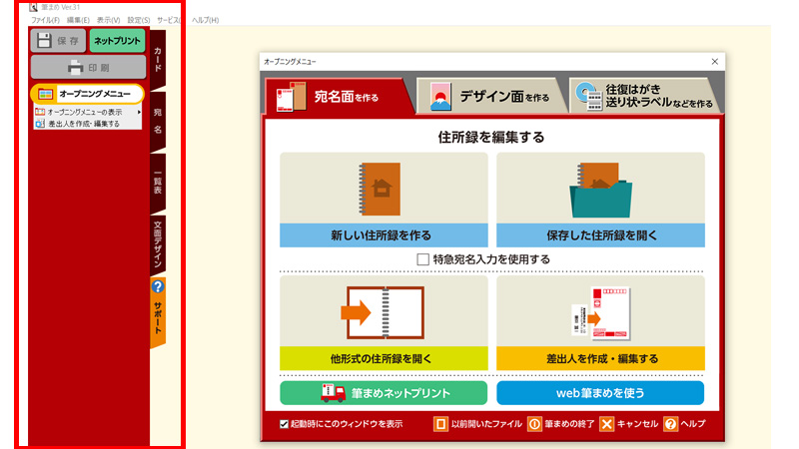Click the printer icon on 印刷

point(76,67)
